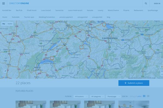Open the fourth featured place thumbnail
The height and width of the screenshot is (108, 163).
pyautogui.click(x=134, y=104)
